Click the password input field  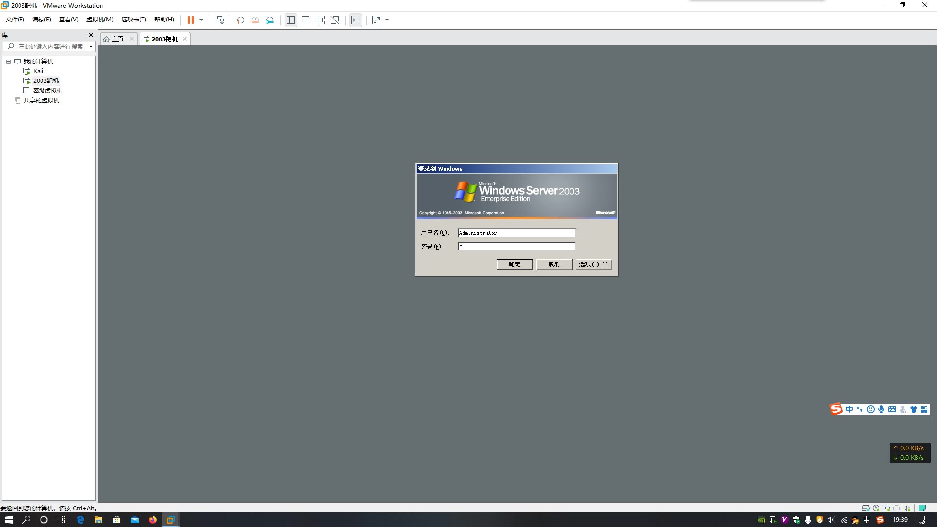point(517,246)
